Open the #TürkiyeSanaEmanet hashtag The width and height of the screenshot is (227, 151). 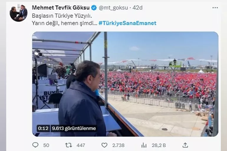[127, 23]
